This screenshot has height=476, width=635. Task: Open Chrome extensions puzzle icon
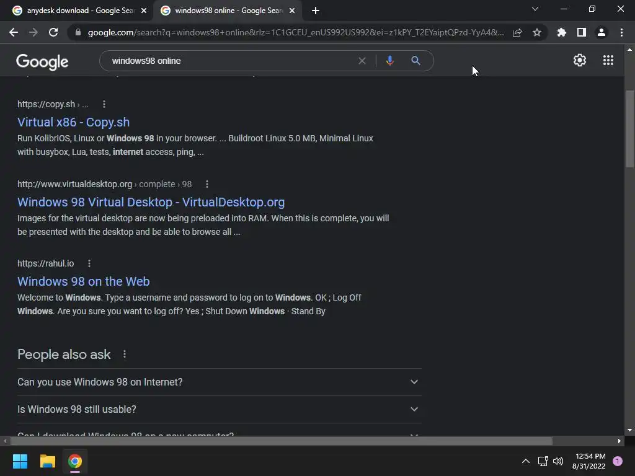tap(561, 32)
